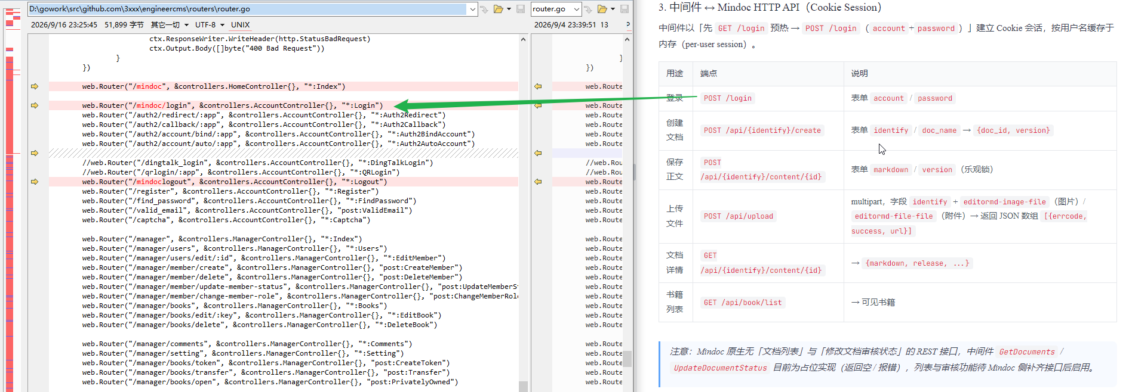Click the "GET /api/book/list" endpoint
Screen dimensions: 1132x392
click(742, 303)
